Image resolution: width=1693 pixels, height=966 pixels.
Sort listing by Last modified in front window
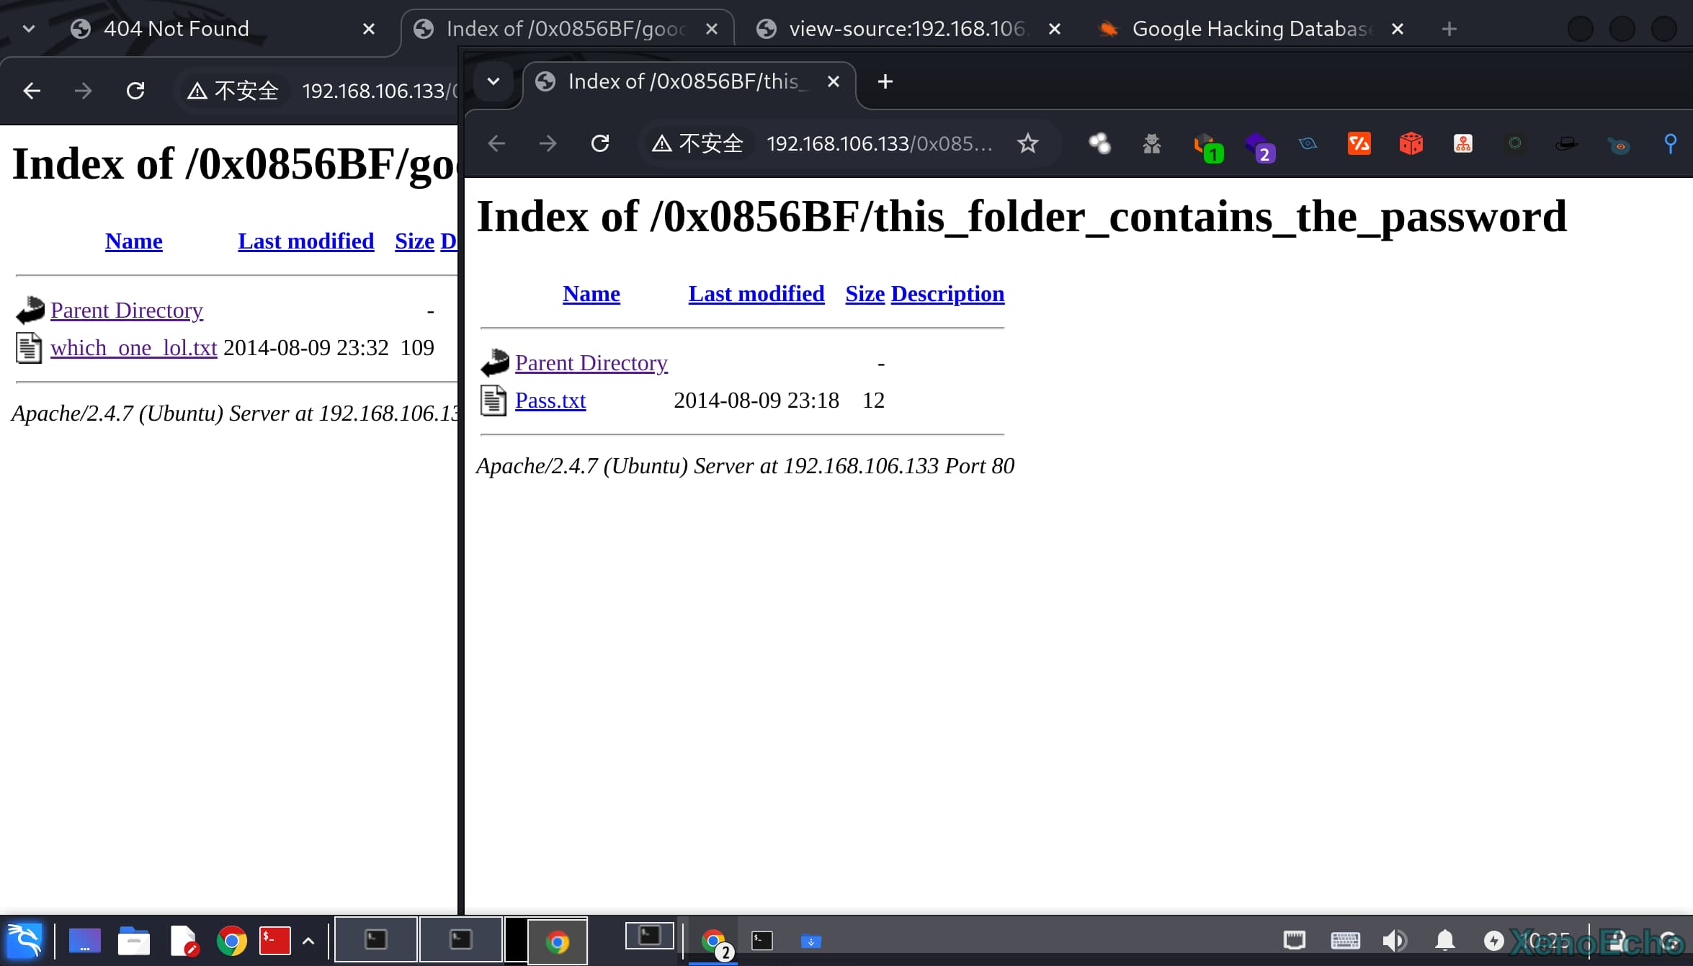coord(756,294)
